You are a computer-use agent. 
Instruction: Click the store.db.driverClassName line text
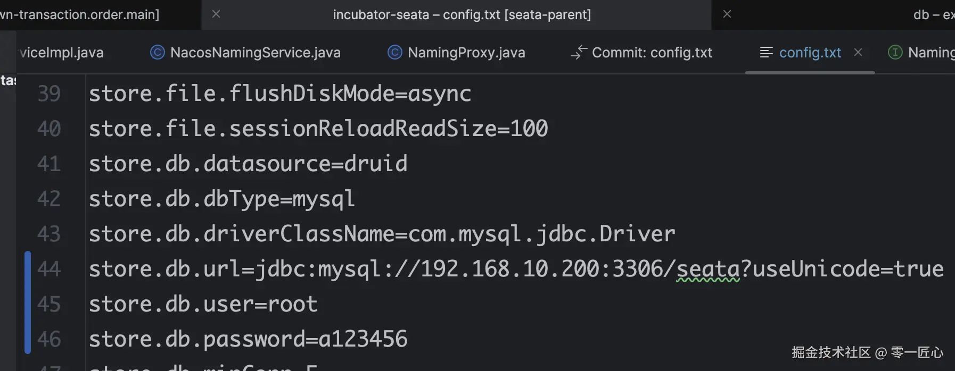coord(382,234)
